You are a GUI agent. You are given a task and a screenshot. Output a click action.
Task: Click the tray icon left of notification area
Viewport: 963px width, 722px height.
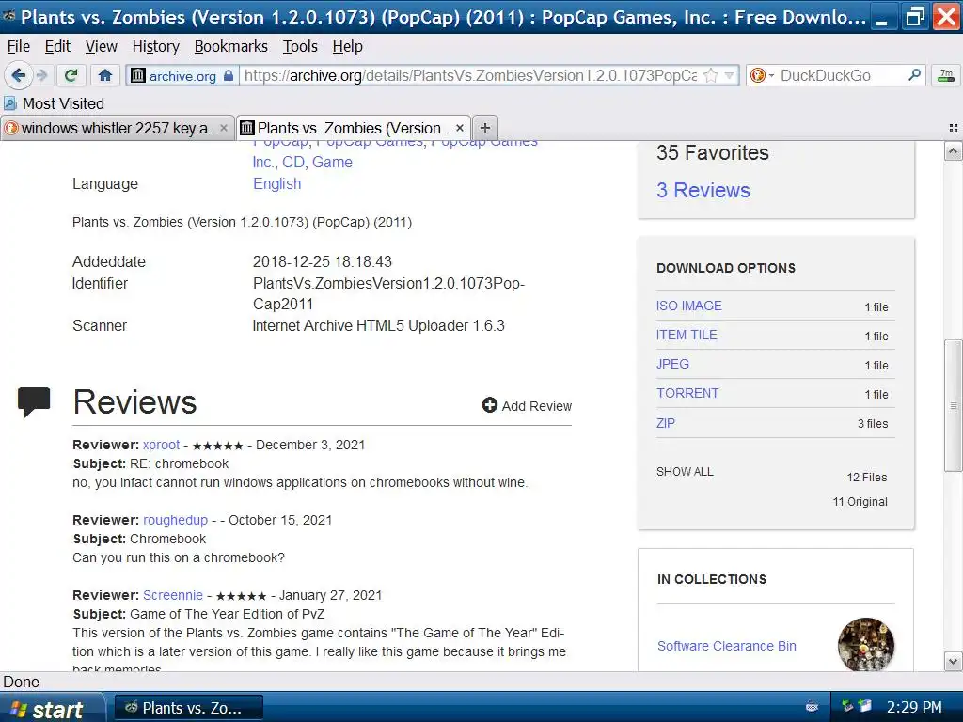[813, 707]
